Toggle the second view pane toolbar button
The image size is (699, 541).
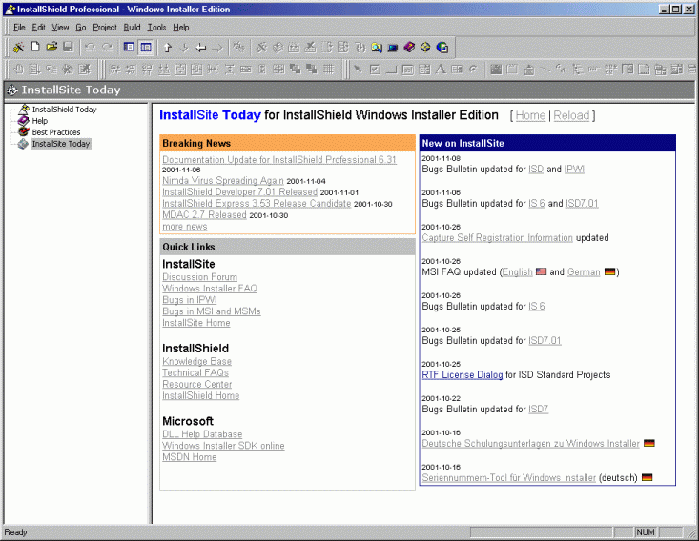tap(145, 47)
